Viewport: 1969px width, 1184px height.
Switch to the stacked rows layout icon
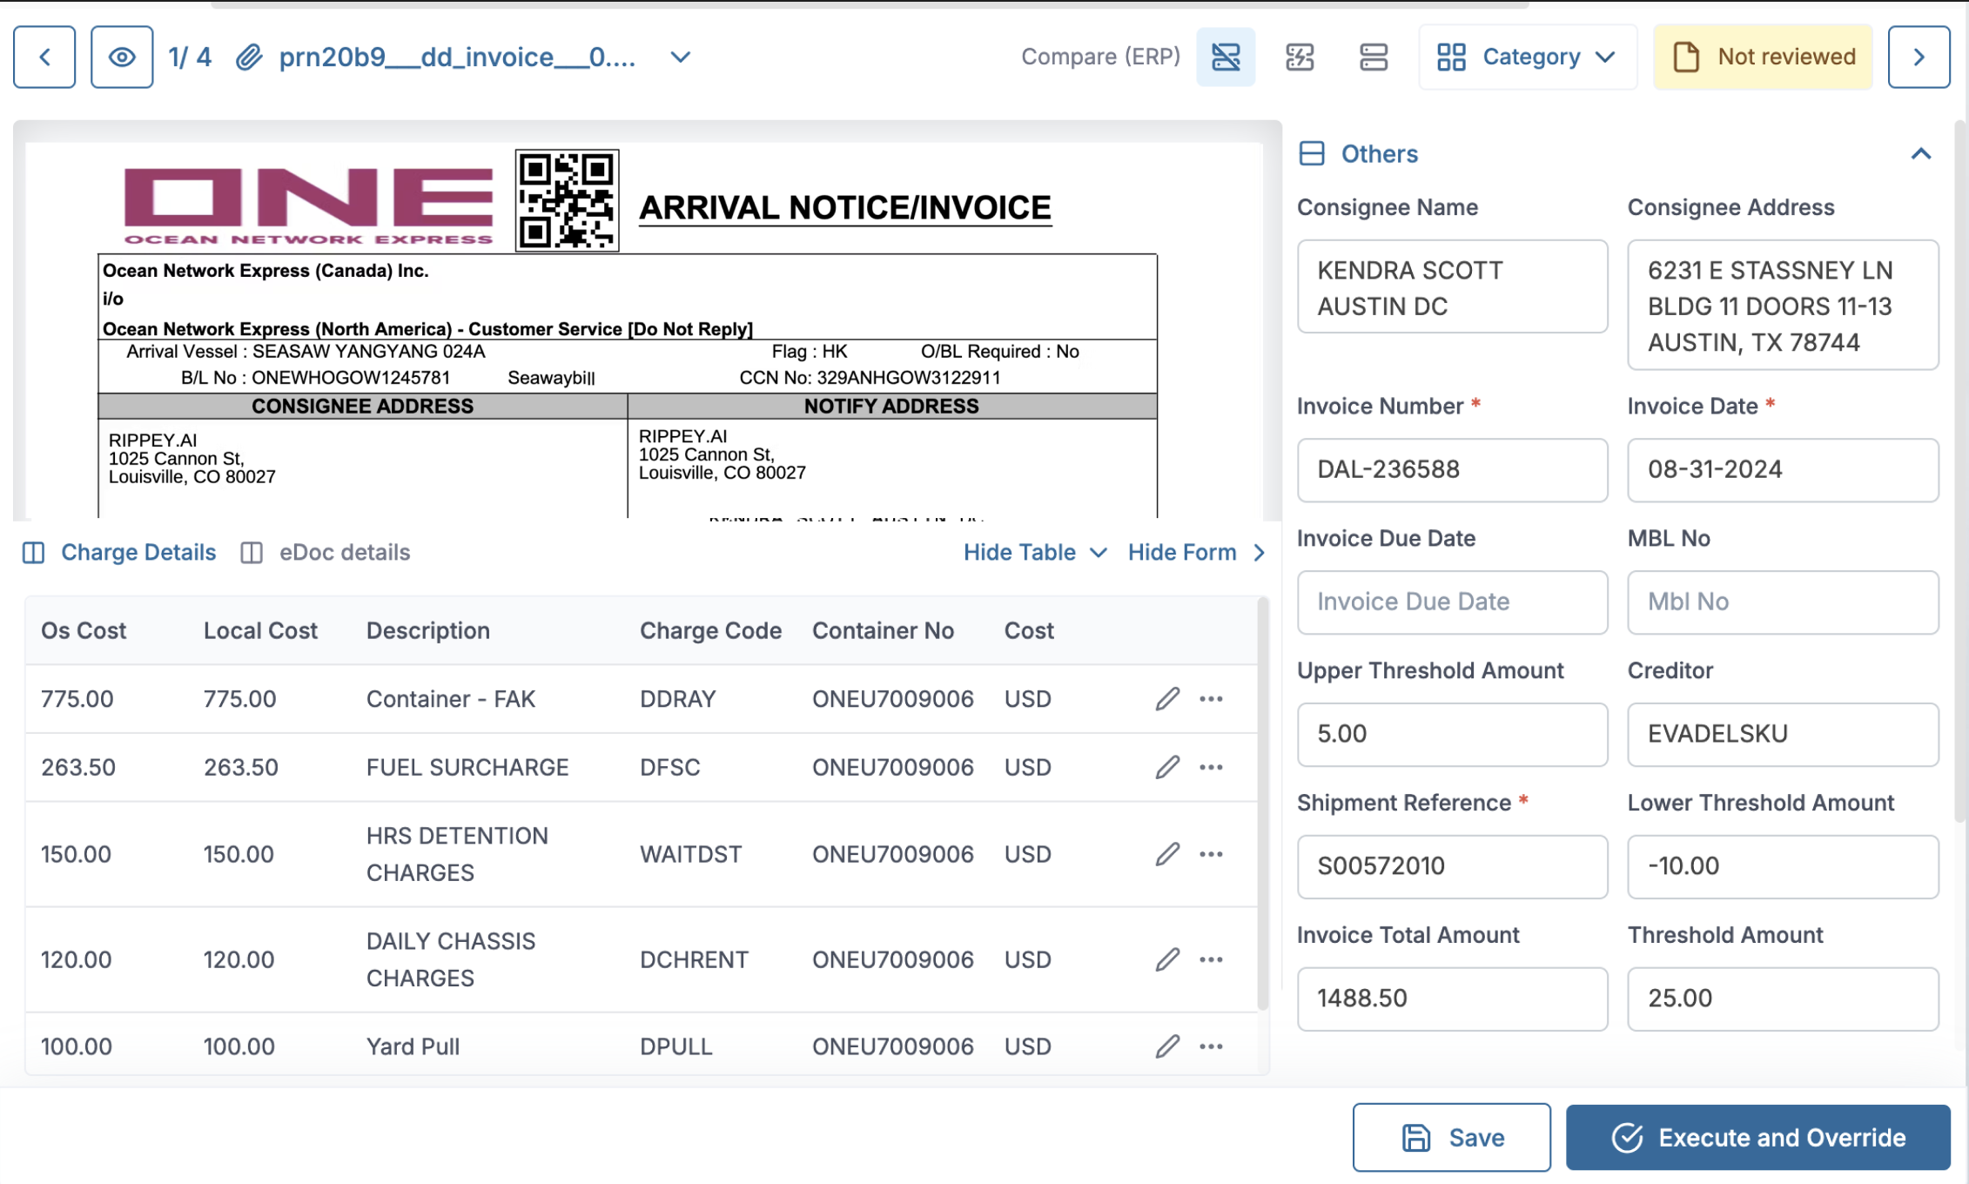[1373, 57]
